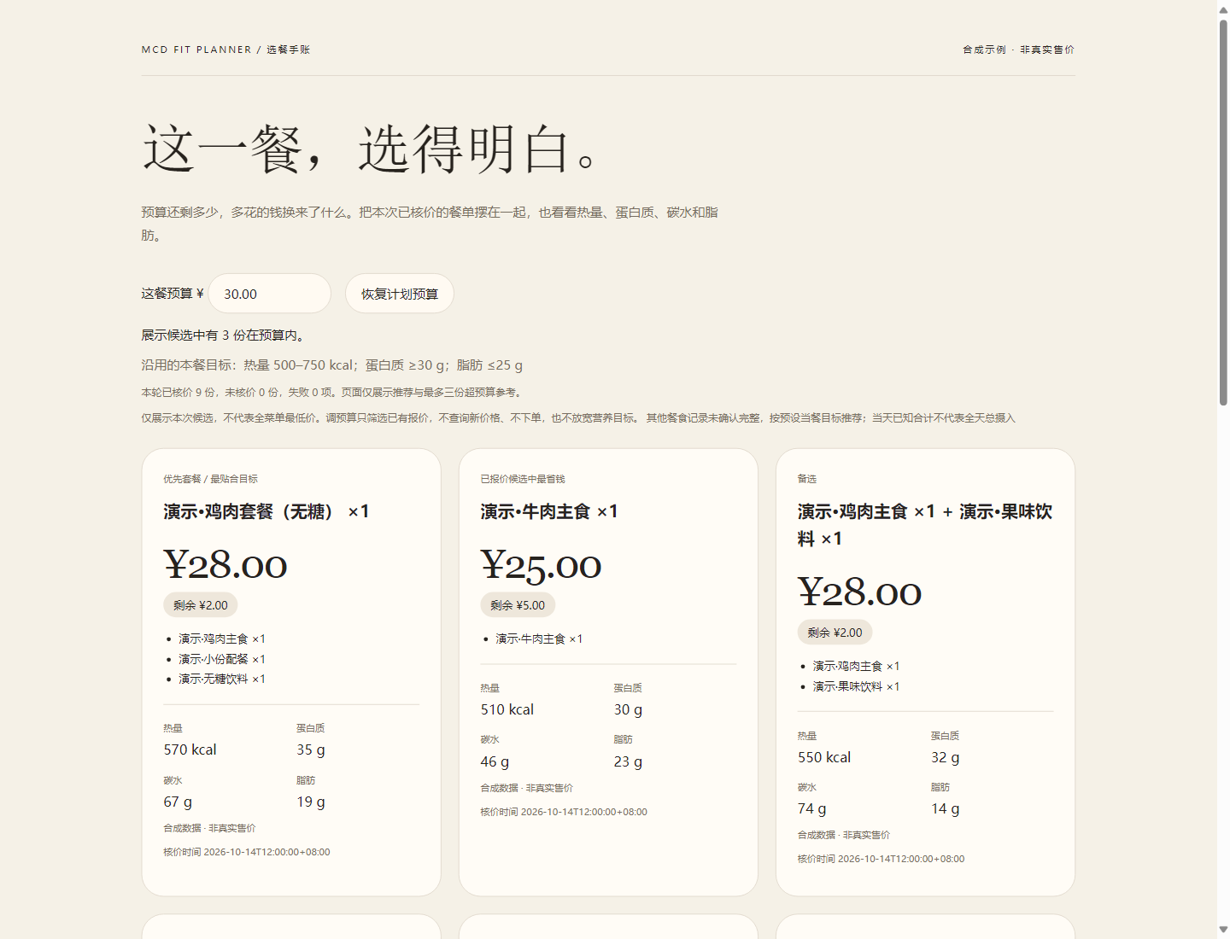
Task: Click the 74 g carbs value
Action: point(812,808)
